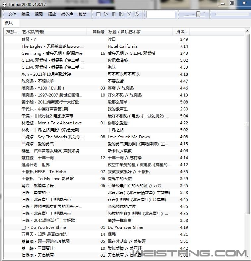Screen dimensions: 251x261
Task: Select the track 十年一刻 // 苏打绿
Action: pyautogui.click(x=96, y=158)
